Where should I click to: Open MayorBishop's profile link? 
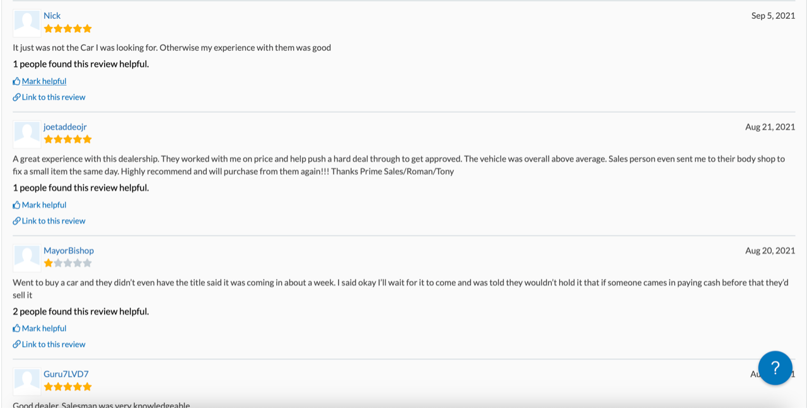pyautogui.click(x=69, y=251)
